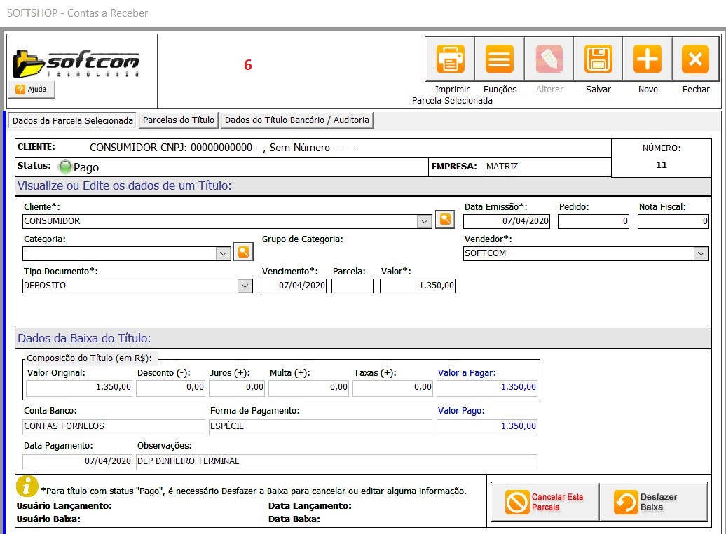Click the Salvar floppy disk icon
The image size is (726, 534).
pos(598,59)
